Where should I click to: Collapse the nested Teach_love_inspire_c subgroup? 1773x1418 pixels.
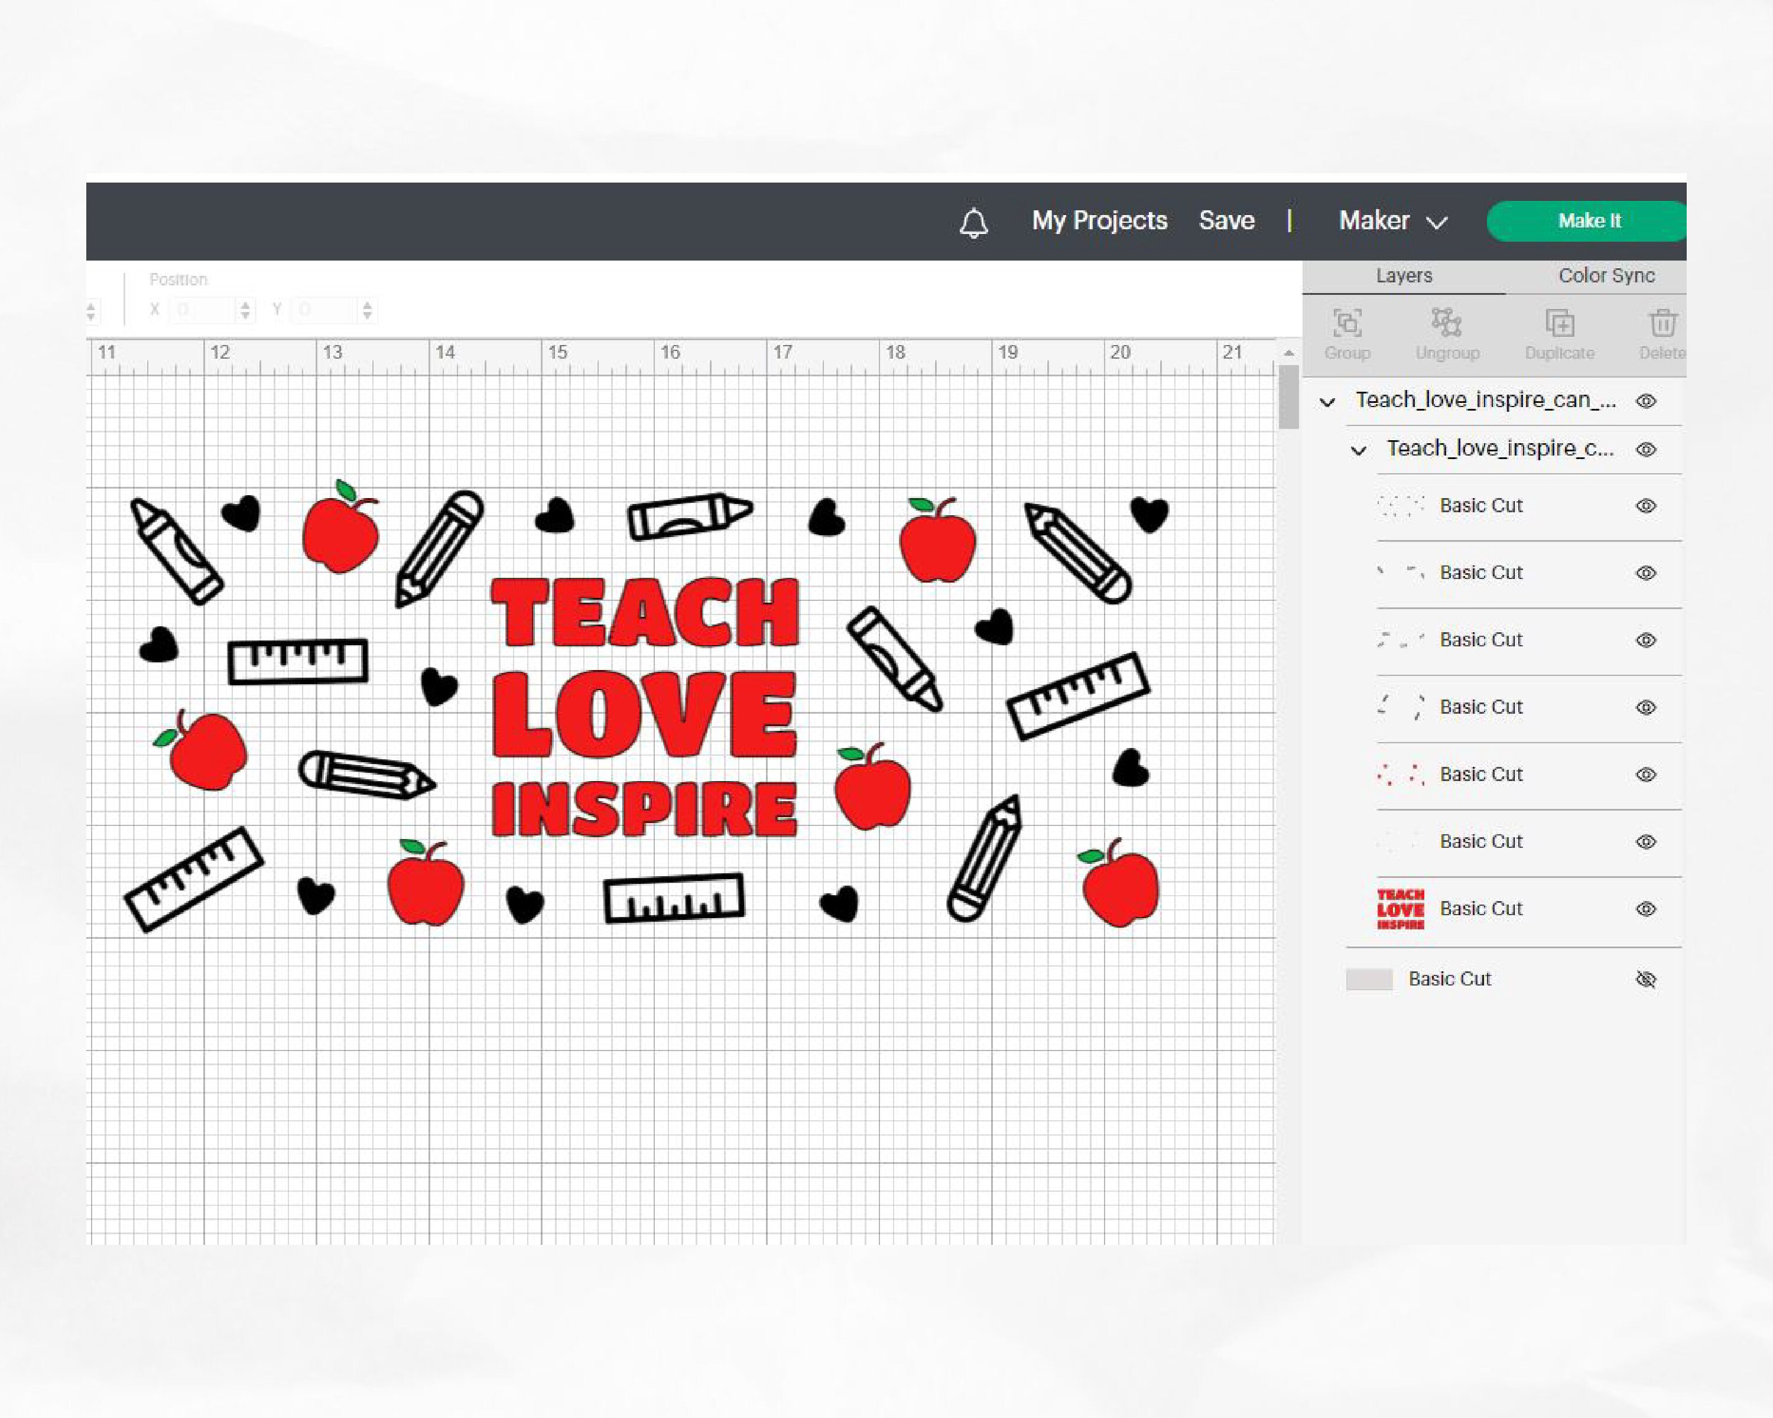[1359, 450]
